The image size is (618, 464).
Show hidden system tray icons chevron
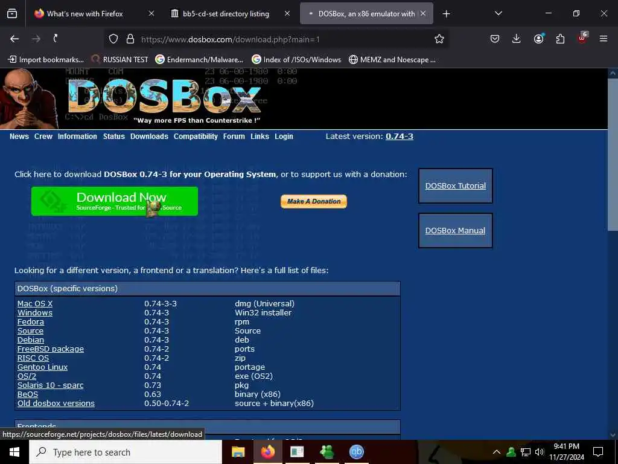[497, 452]
